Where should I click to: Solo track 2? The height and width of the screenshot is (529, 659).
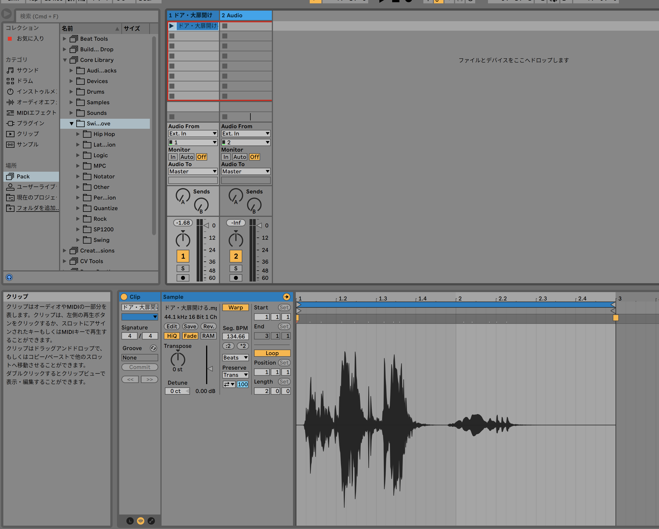click(x=236, y=268)
